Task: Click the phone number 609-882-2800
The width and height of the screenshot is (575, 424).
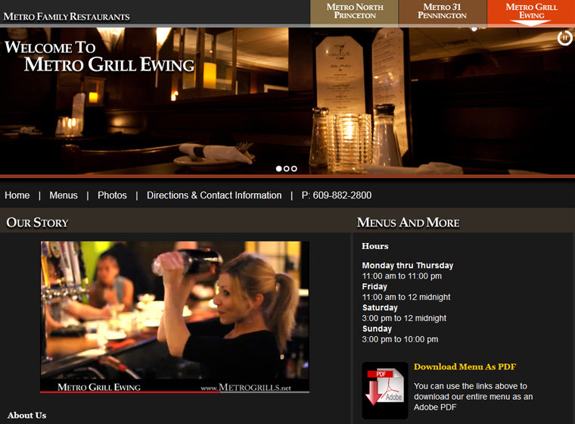Action: tap(337, 195)
